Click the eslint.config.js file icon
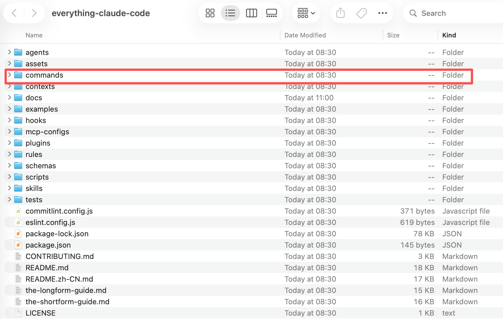The width and height of the screenshot is (503, 319). click(x=18, y=222)
